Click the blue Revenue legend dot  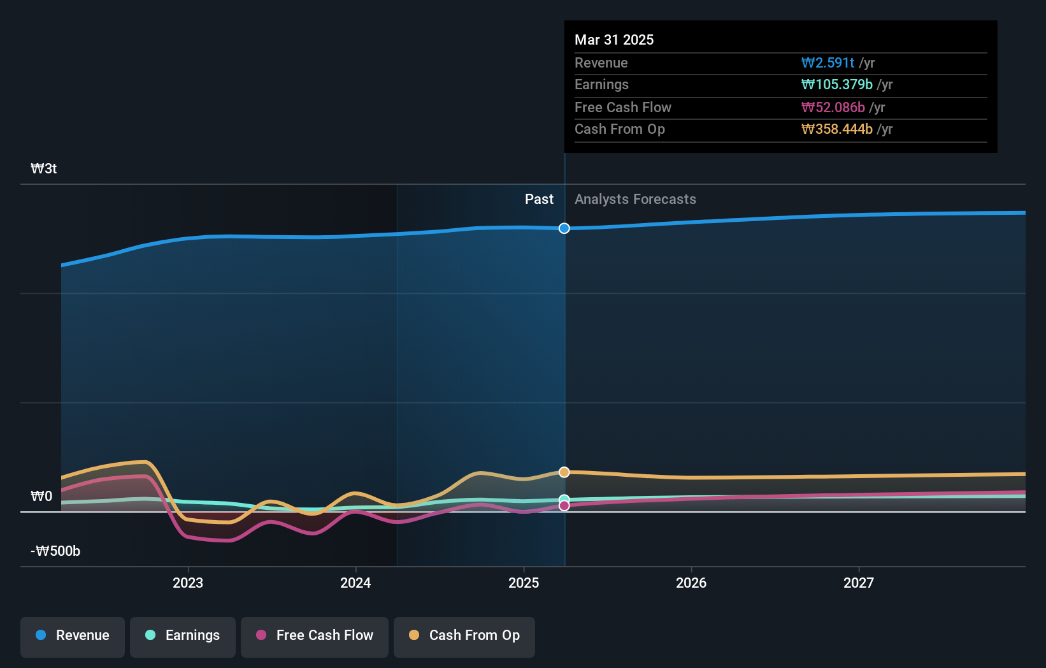[x=39, y=635]
